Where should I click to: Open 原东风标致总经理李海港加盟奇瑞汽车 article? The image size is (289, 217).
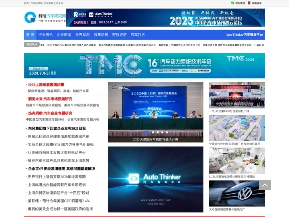pyautogui.click(x=59, y=137)
